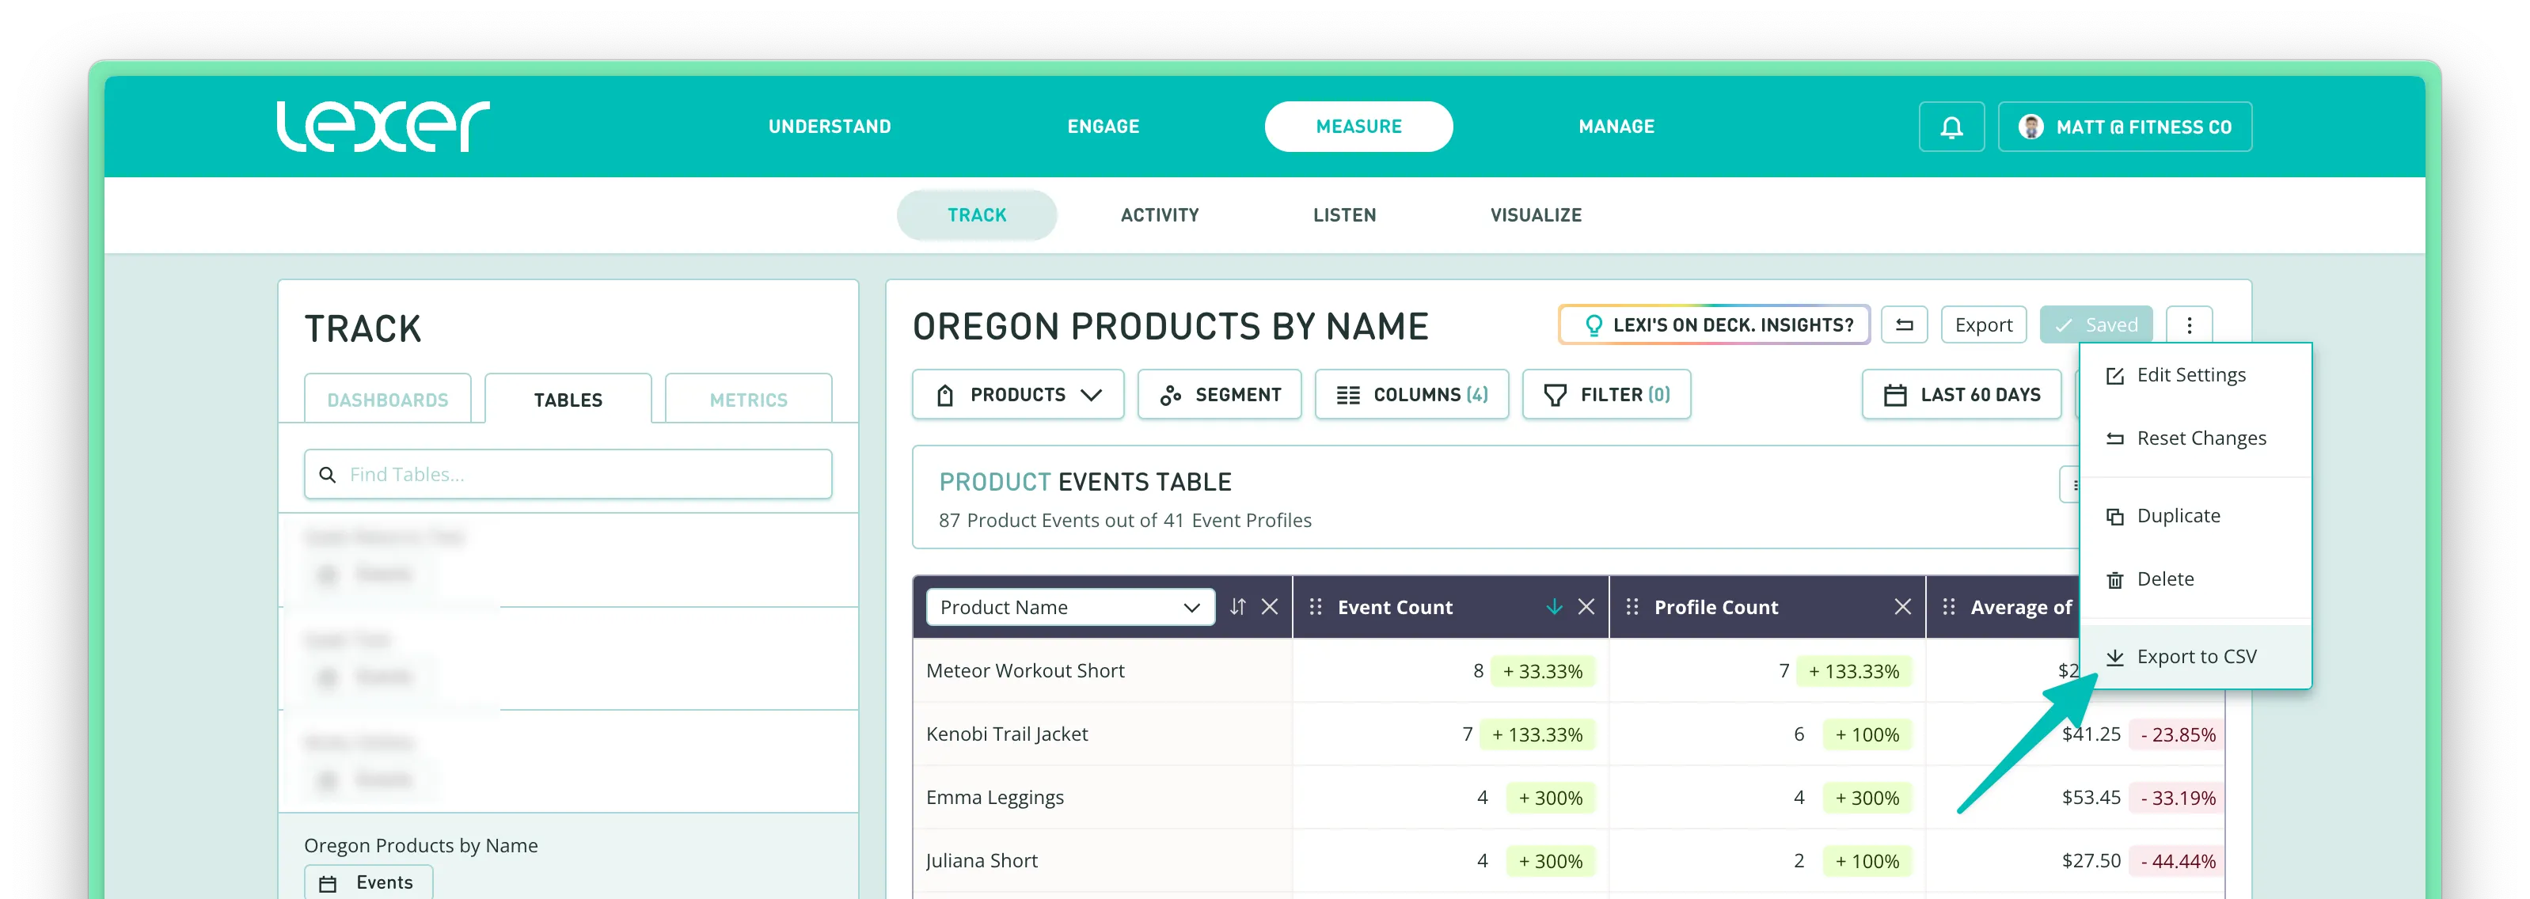Remove the Product Name column with X
The image size is (2530, 899).
point(1269,606)
